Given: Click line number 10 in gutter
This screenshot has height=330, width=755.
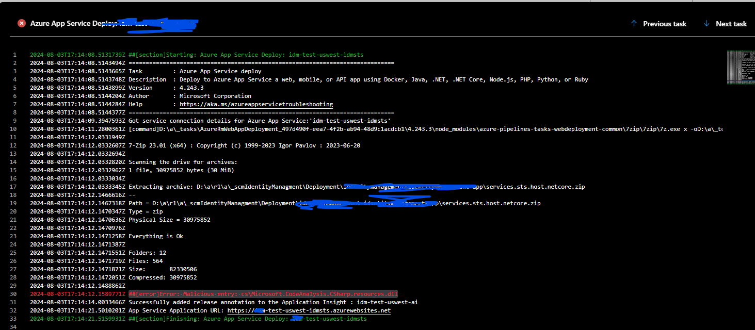Looking at the screenshot, I should click(14, 129).
